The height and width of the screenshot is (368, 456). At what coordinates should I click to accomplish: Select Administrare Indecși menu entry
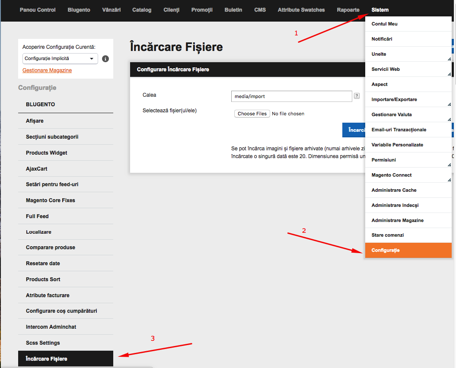point(408,205)
